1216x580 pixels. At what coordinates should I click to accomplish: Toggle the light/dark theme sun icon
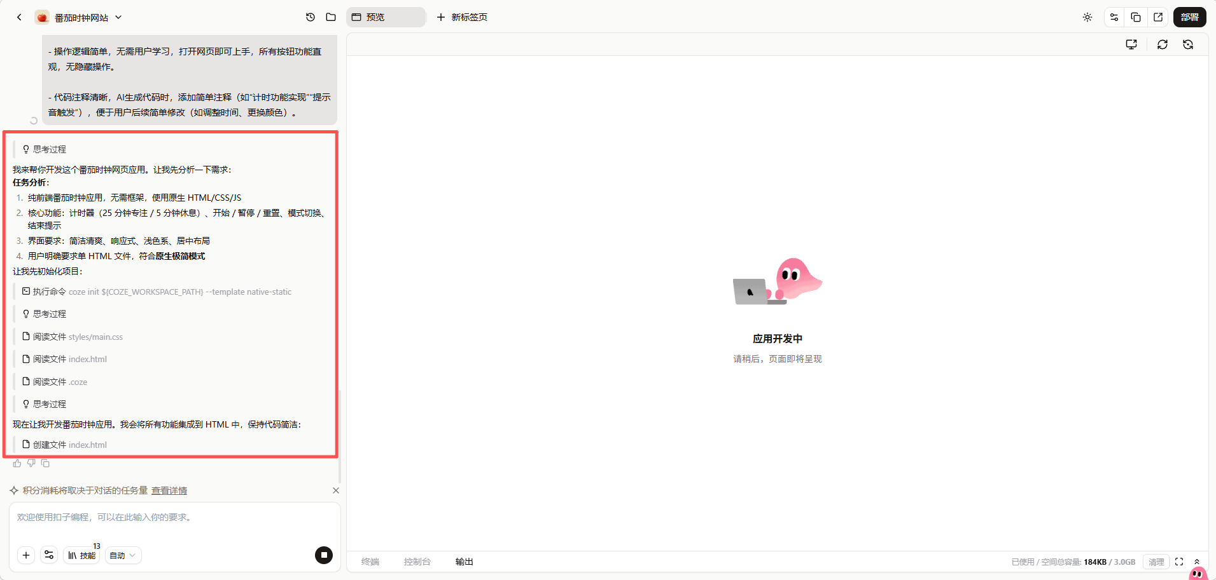(x=1087, y=17)
